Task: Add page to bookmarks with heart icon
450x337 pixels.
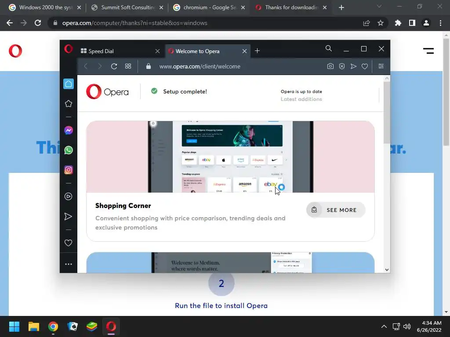Action: click(365, 66)
